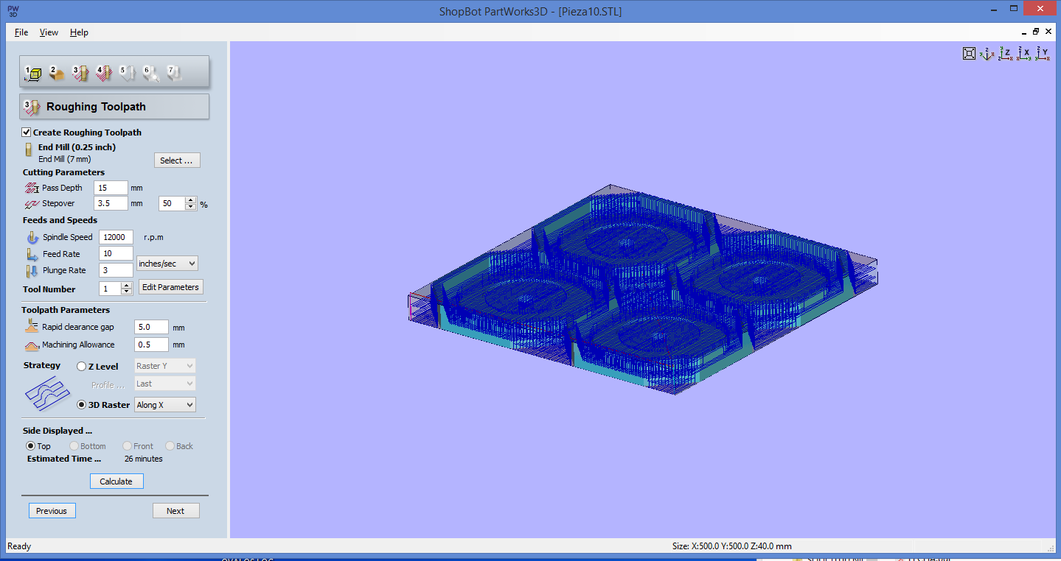
Task: Click Select... to choose a tool
Action: point(177,160)
